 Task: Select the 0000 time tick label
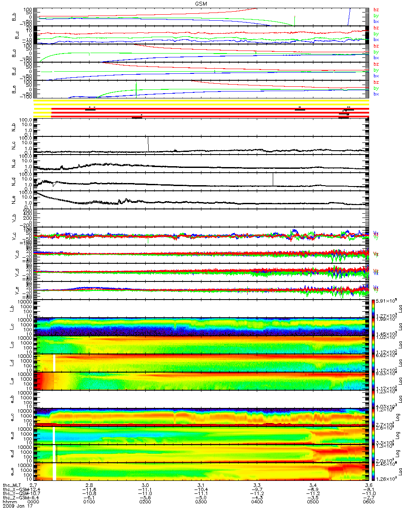point(34,502)
